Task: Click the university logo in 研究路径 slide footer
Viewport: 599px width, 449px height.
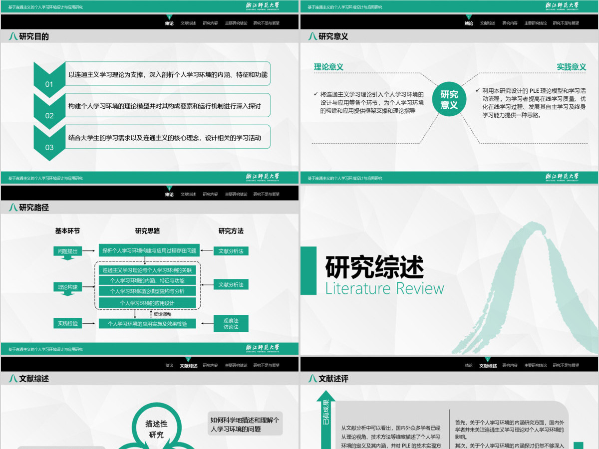Action: tap(263, 348)
